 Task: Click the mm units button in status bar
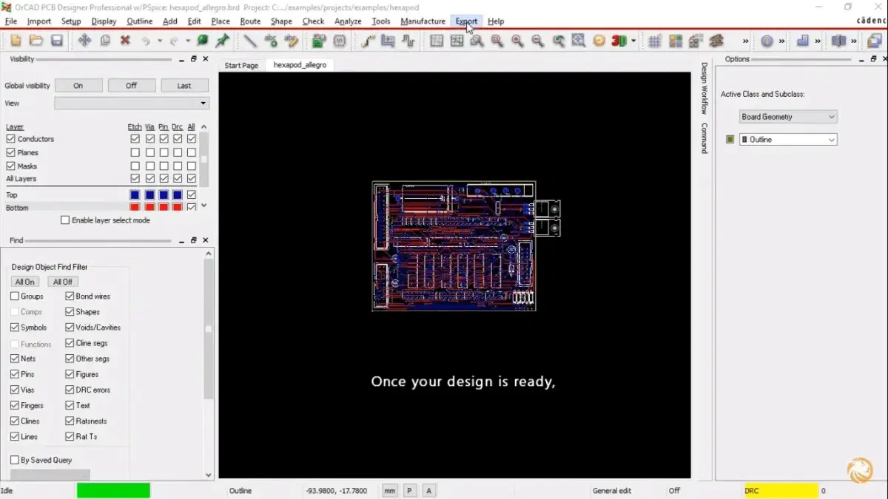389,490
